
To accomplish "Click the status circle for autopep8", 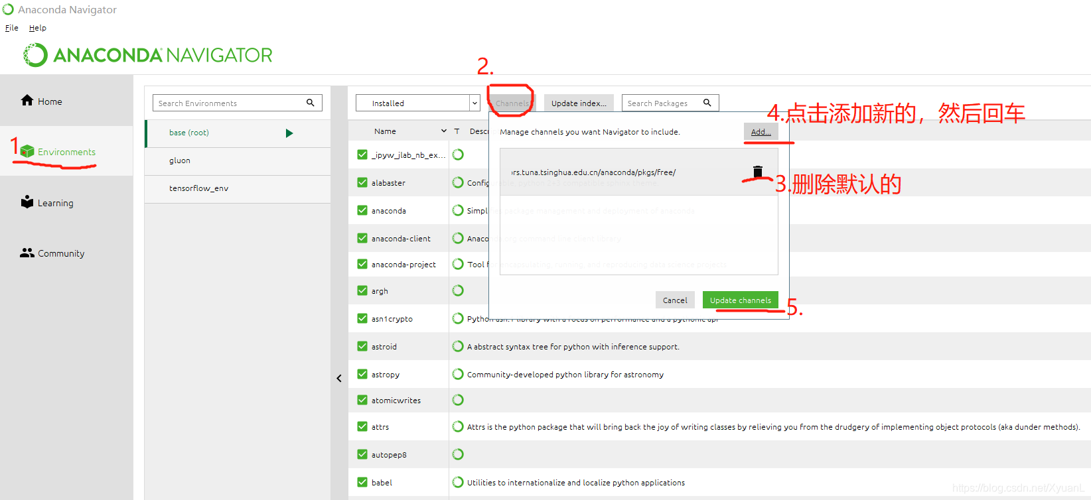I will click(x=458, y=454).
